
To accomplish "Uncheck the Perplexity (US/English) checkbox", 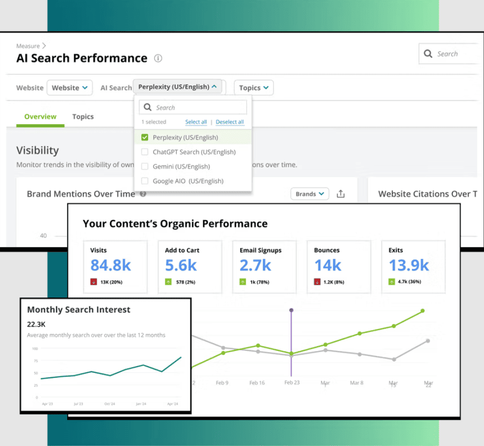I will (x=145, y=137).
